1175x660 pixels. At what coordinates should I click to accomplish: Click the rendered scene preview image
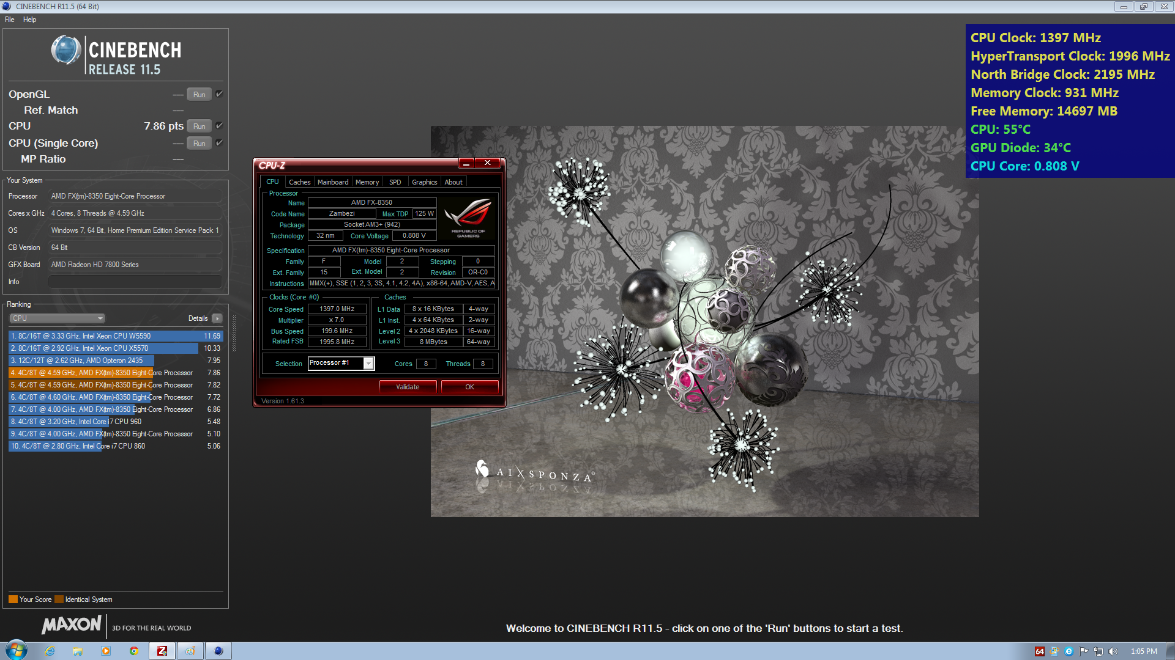point(704,321)
